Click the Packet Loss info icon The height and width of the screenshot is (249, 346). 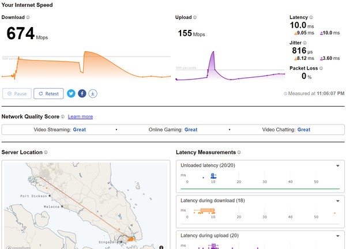point(319,68)
